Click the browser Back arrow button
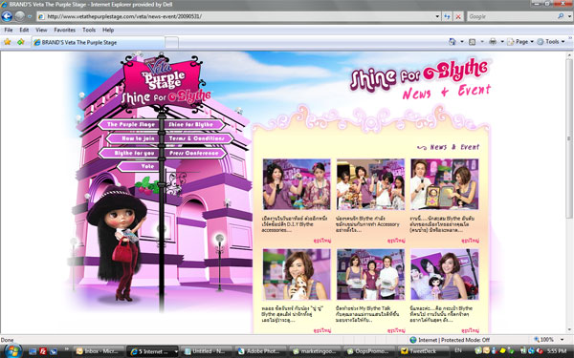 (x=7, y=16)
